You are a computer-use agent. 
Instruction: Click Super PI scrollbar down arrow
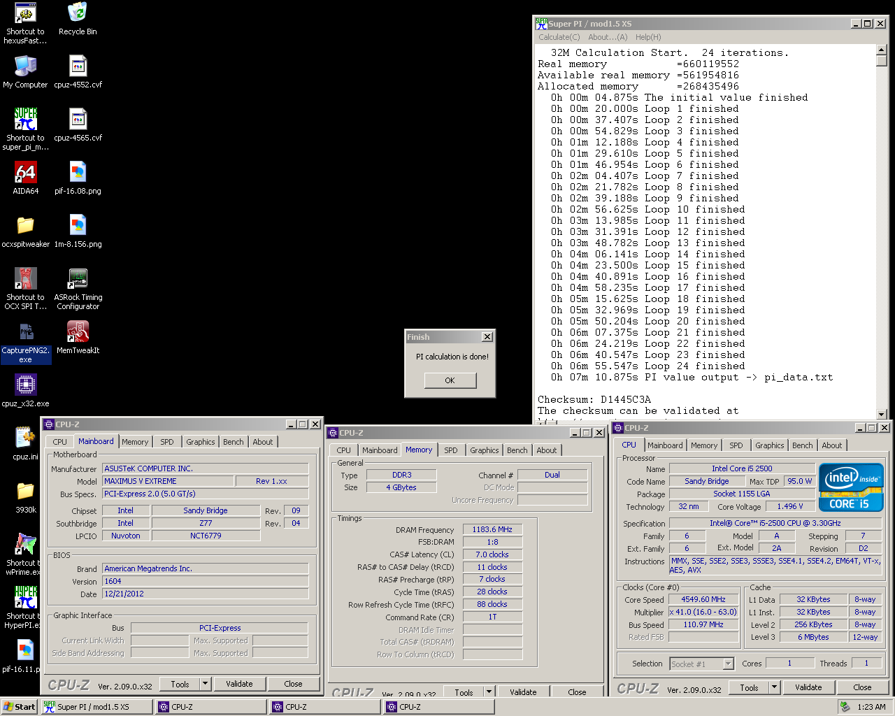(x=882, y=414)
